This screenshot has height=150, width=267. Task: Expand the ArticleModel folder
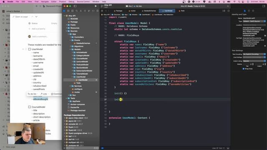[72, 52]
